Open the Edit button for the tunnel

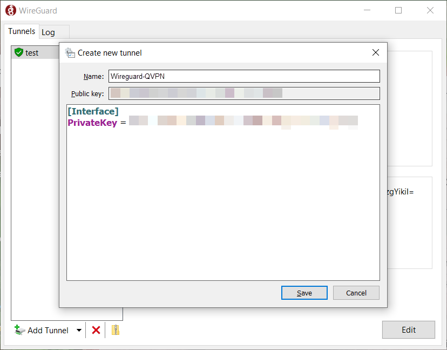pyautogui.click(x=409, y=330)
